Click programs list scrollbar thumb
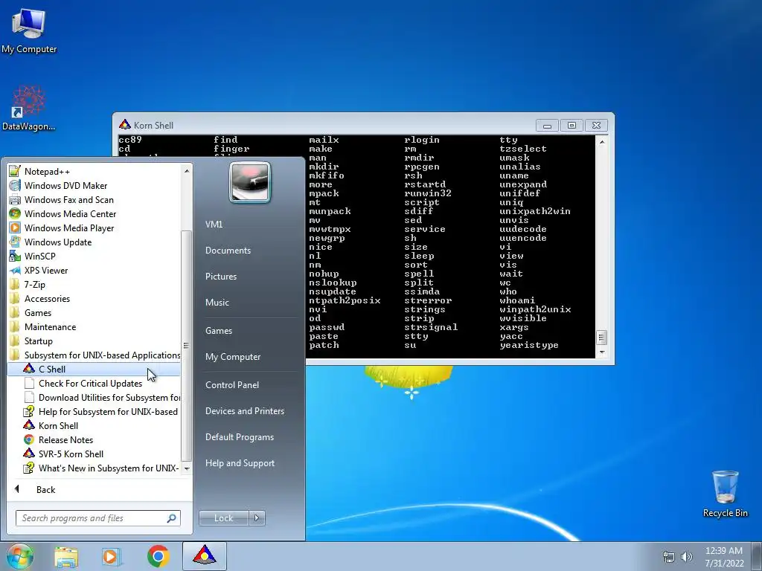The height and width of the screenshot is (571, 762). pos(185,346)
